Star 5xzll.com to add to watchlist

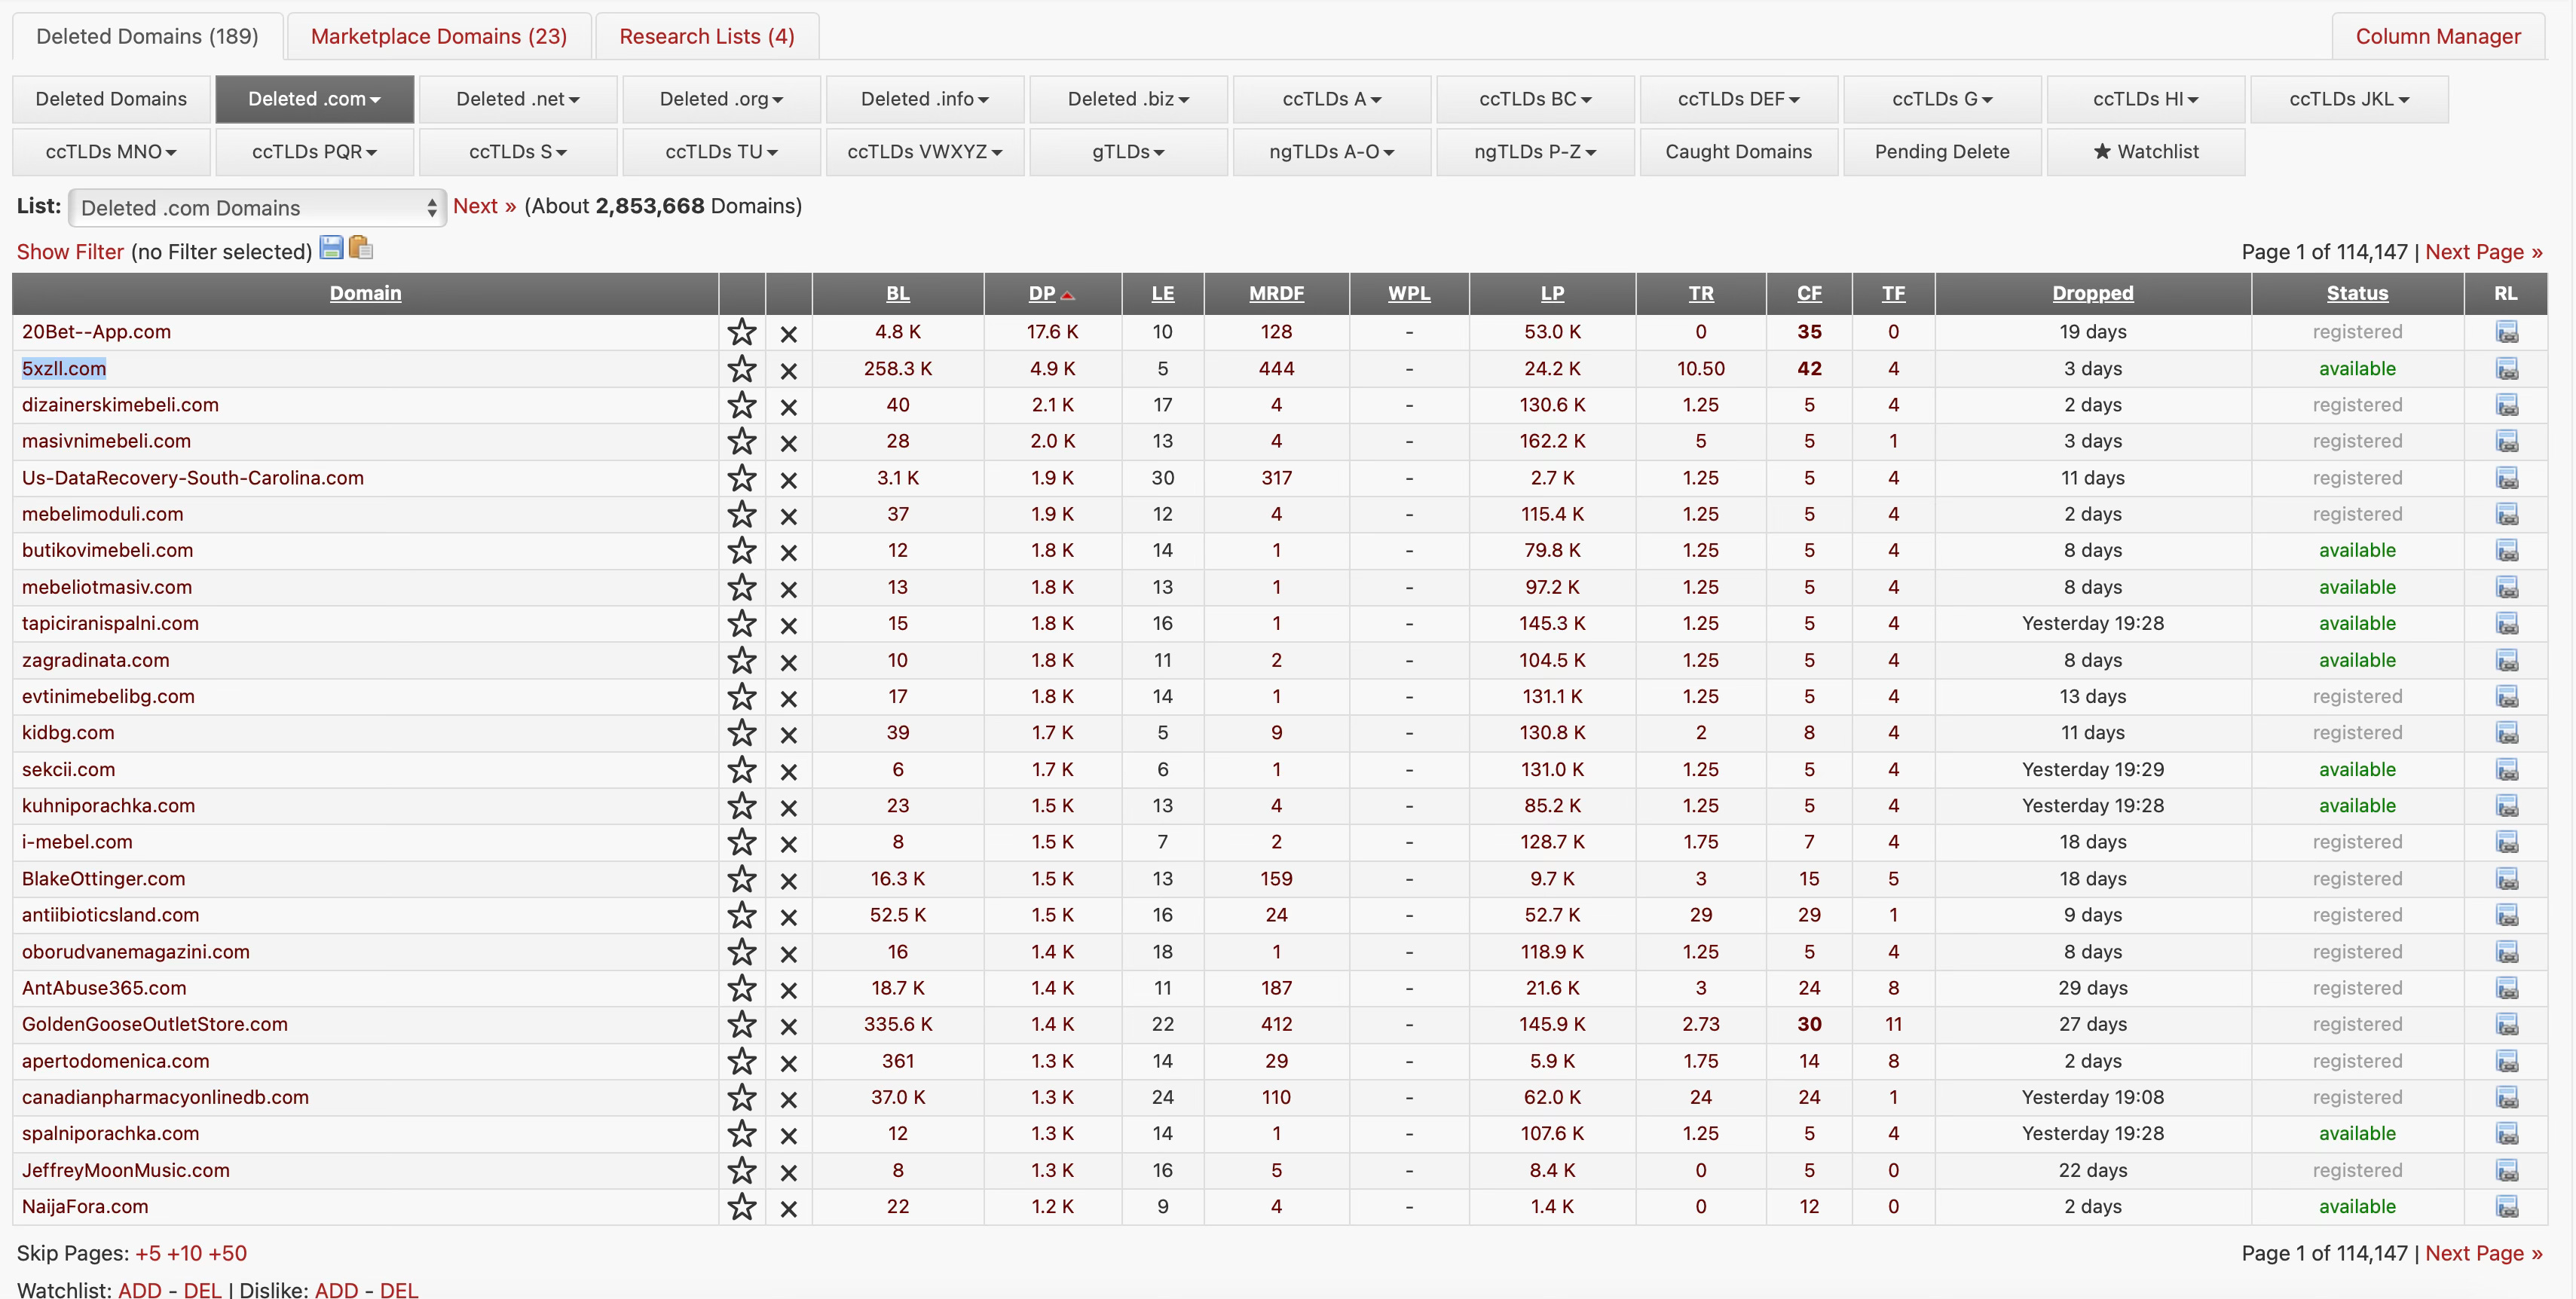741,369
